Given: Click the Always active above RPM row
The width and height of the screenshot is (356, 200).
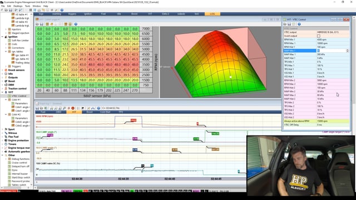Looking at the screenshot, I should [317, 121].
